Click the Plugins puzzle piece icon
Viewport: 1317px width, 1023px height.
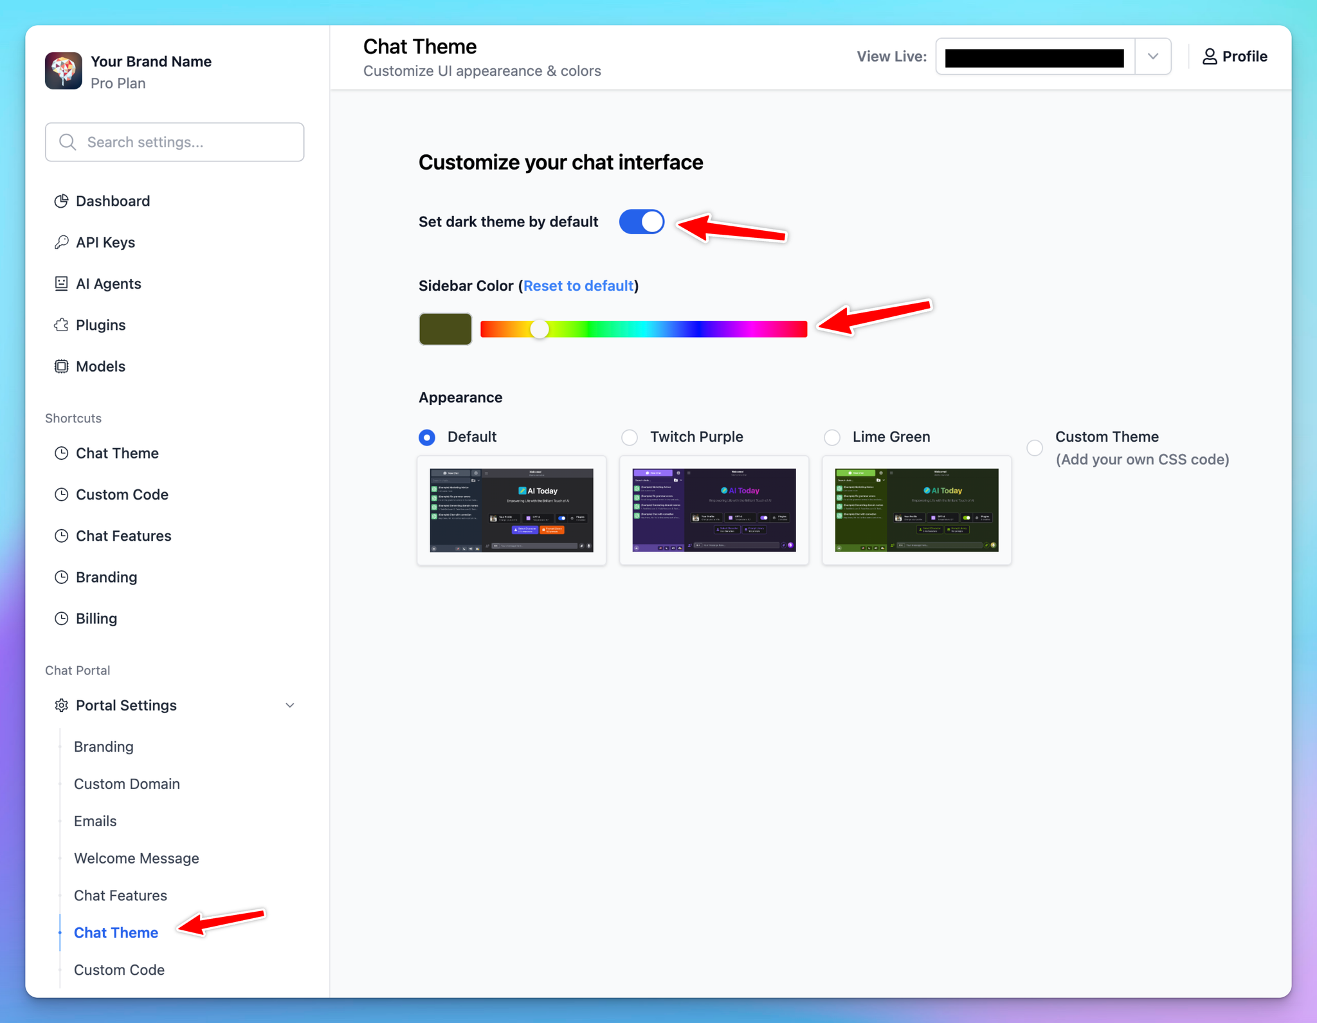pyautogui.click(x=61, y=325)
